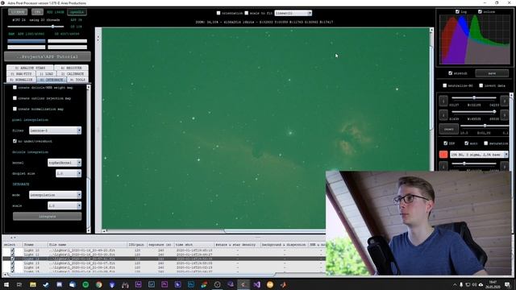Open Spotify from the taskbar
The height and width of the screenshot is (290, 516).
tap(85, 284)
